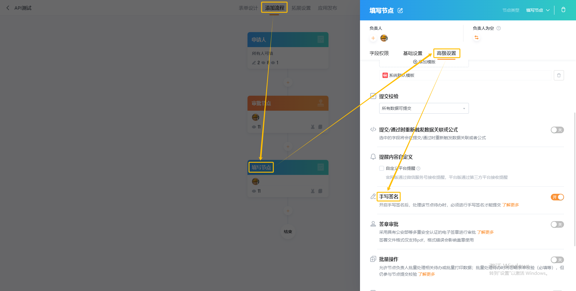Open 了解更多 link under 手写签名
Viewport: 576px width, 291px height.
coord(511,205)
